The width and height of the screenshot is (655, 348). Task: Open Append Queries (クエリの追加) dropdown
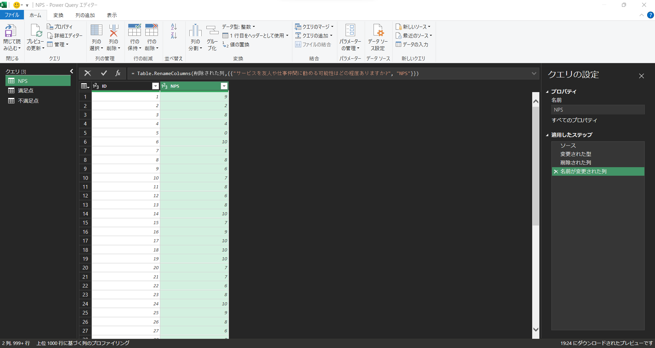(314, 35)
